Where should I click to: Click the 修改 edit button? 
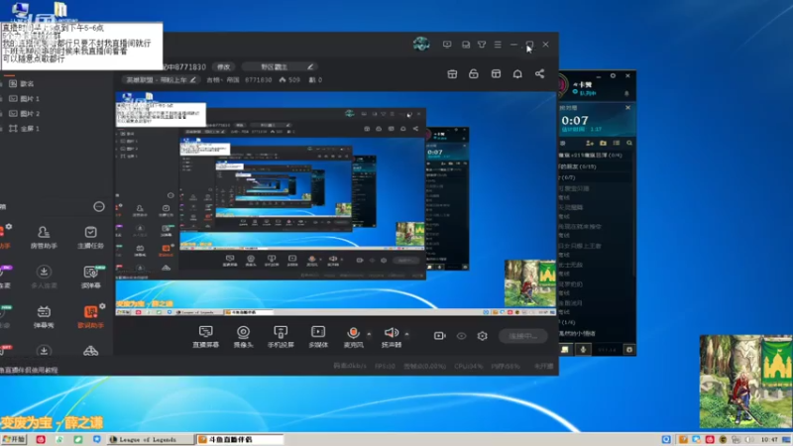point(224,66)
